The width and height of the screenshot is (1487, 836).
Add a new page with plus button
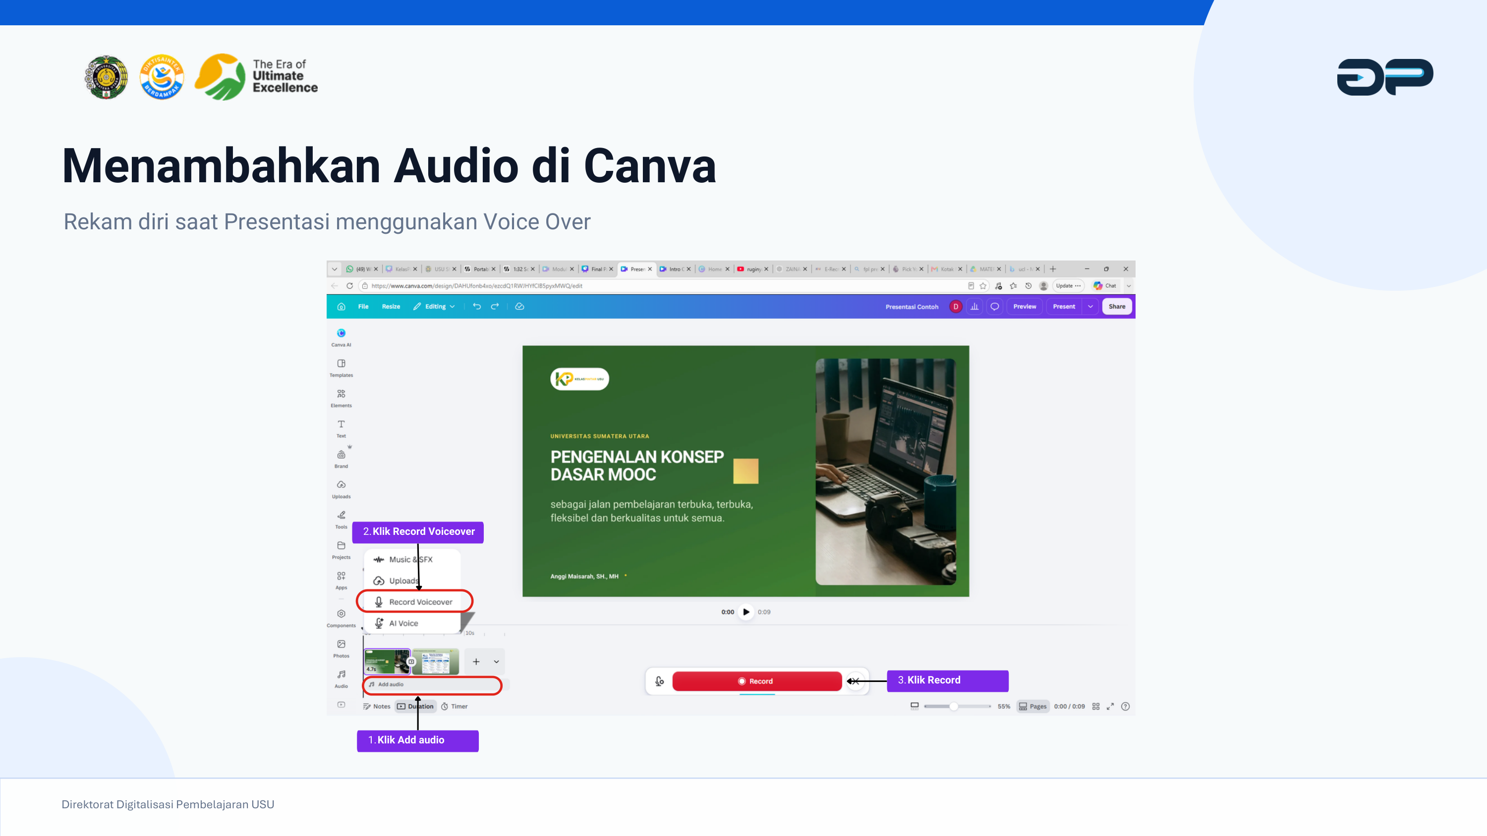pos(476,662)
